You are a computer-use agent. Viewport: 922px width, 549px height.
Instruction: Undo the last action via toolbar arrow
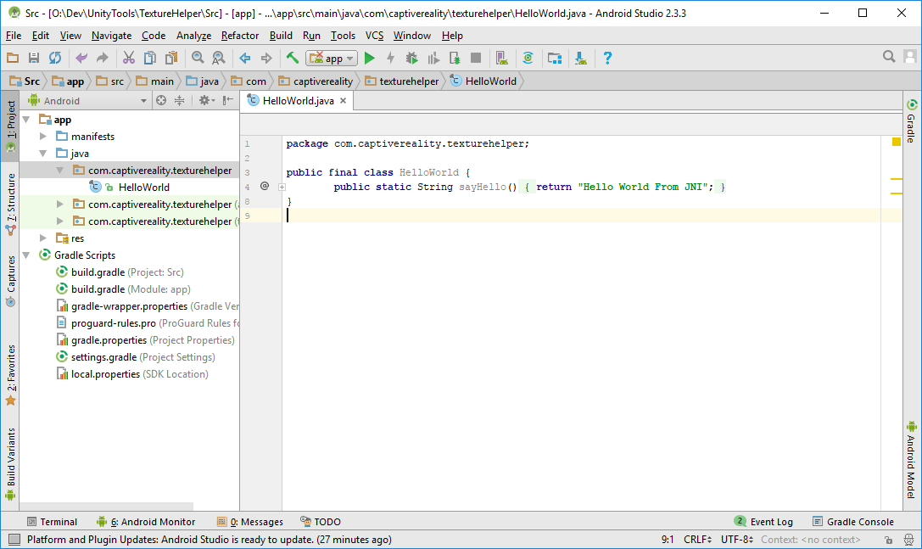tap(81, 58)
